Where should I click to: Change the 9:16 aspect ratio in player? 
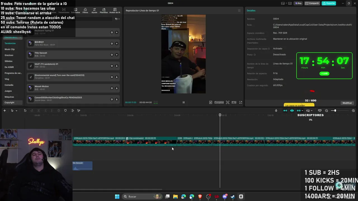pos(234,102)
